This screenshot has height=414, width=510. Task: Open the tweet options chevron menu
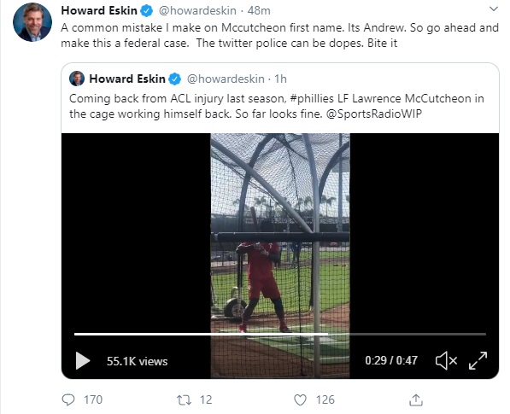point(494,9)
